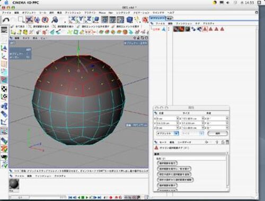The image size is (265, 201).
Task: Open the Mocca menu
Action: [x=102, y=13]
